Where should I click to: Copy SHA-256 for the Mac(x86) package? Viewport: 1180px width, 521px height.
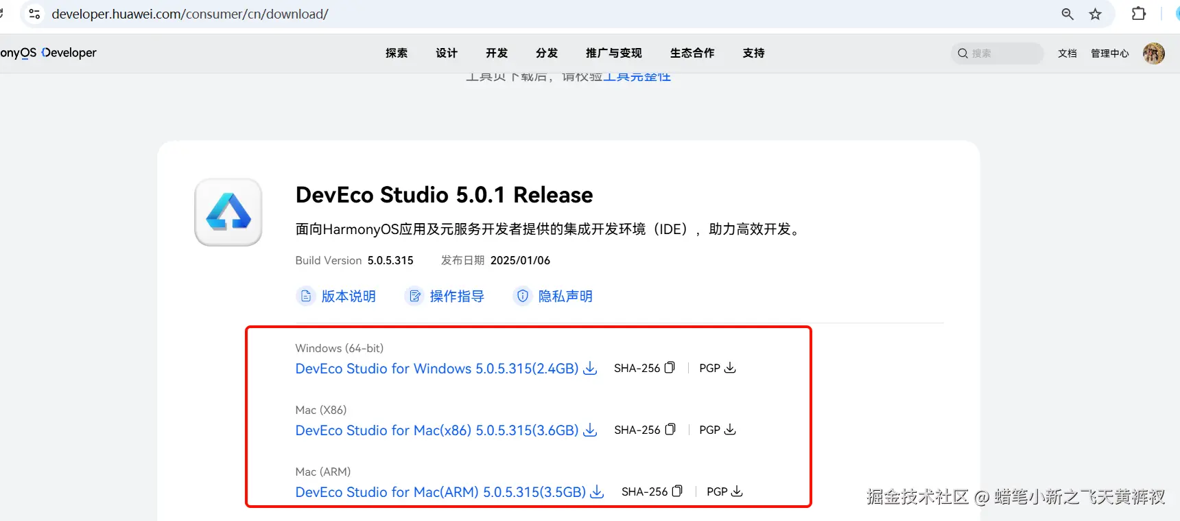(x=670, y=430)
